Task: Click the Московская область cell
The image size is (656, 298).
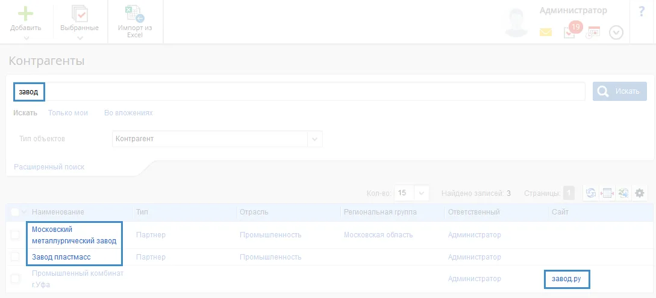Action: click(x=378, y=235)
